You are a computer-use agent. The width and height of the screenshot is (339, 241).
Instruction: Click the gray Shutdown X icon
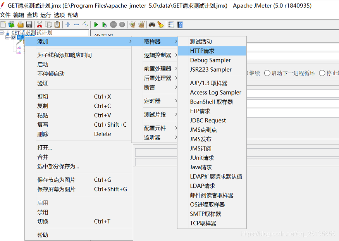click(122, 24)
